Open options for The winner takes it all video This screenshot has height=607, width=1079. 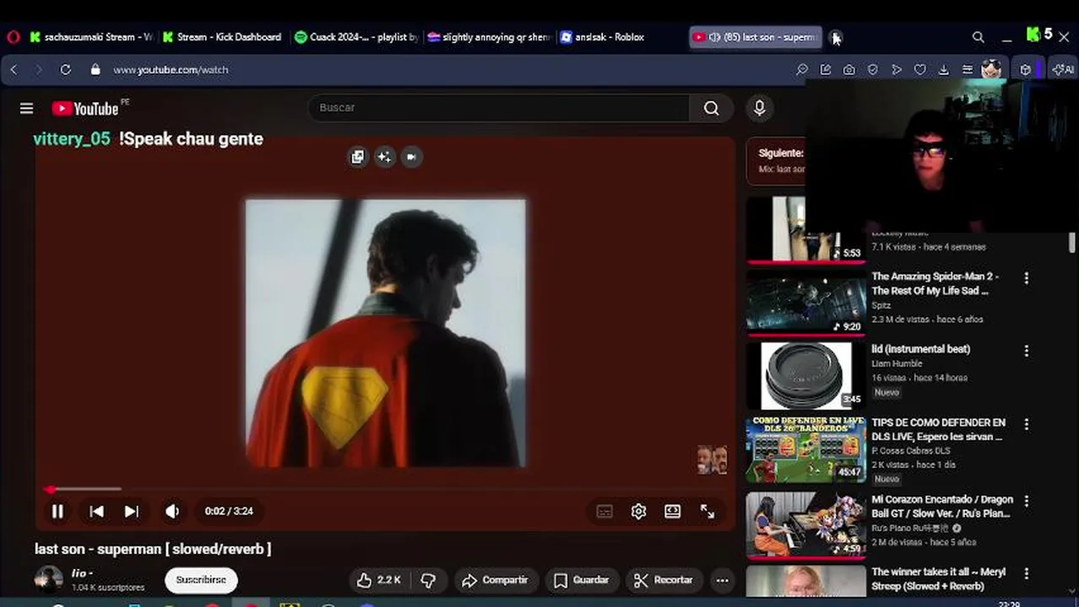coord(1027,573)
